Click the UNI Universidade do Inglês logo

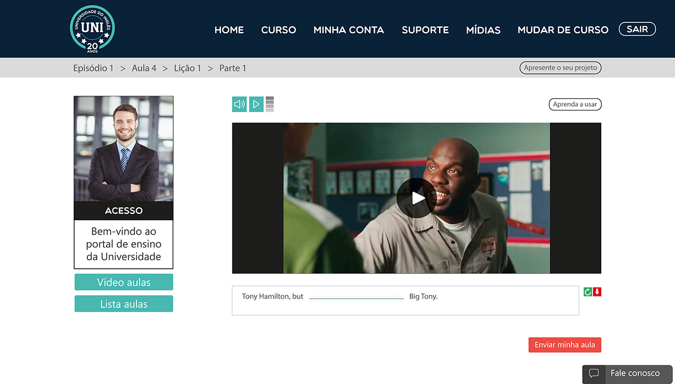[92, 29]
